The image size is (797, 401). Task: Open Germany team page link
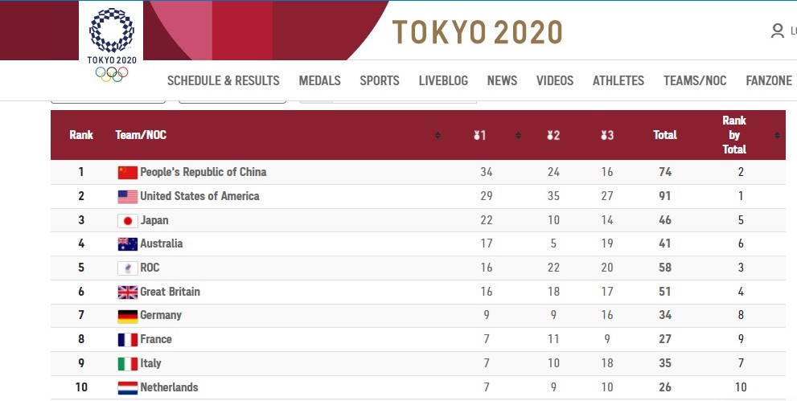[x=161, y=315]
